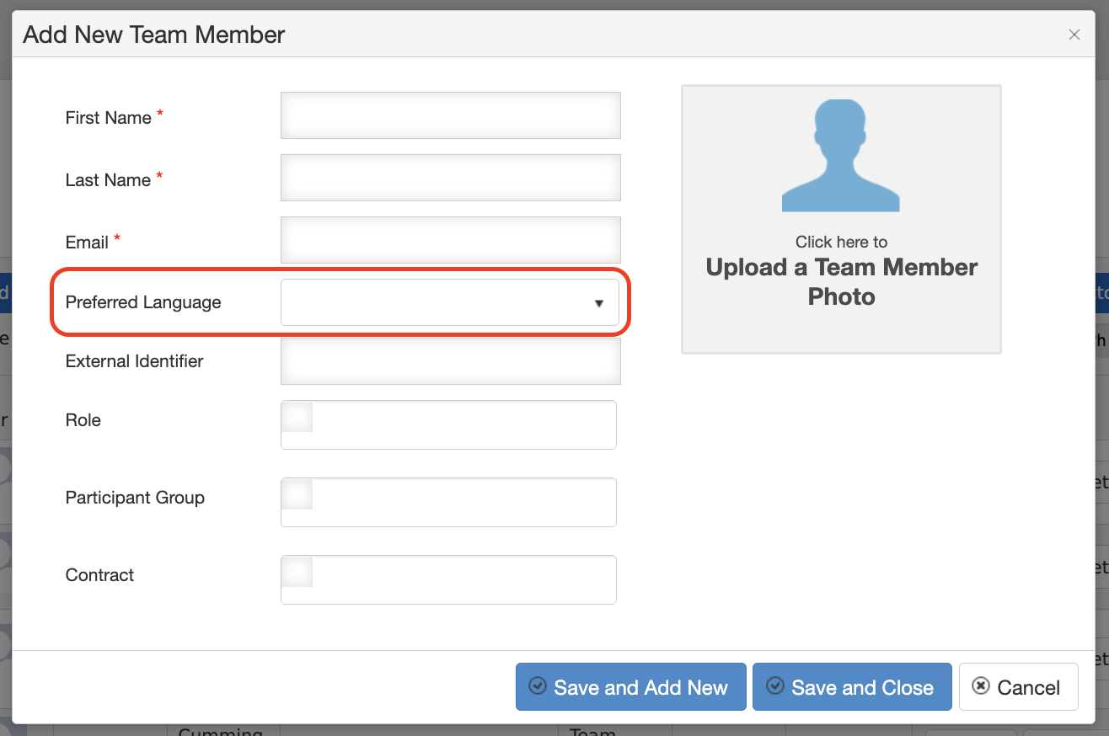Click the Email label text
This screenshot has height=736, width=1109.
87,243
